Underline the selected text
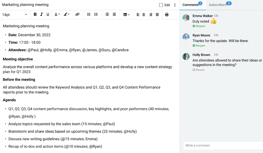 point(48,14)
